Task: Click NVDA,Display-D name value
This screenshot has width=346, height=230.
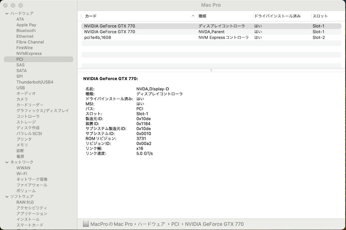Action: 153,89
